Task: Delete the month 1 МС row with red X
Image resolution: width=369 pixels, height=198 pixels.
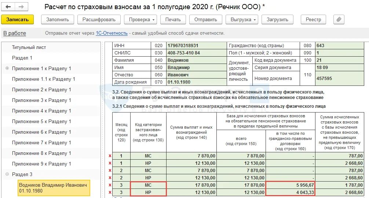Action: tap(110, 156)
